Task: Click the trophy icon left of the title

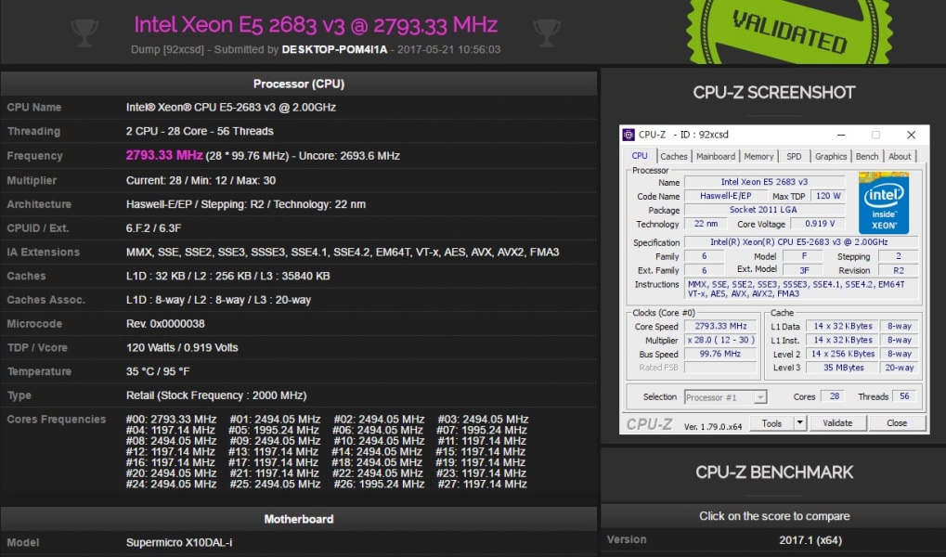Action: (x=84, y=32)
